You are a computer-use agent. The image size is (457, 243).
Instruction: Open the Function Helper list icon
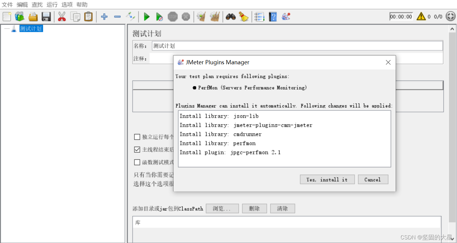[x=259, y=17]
